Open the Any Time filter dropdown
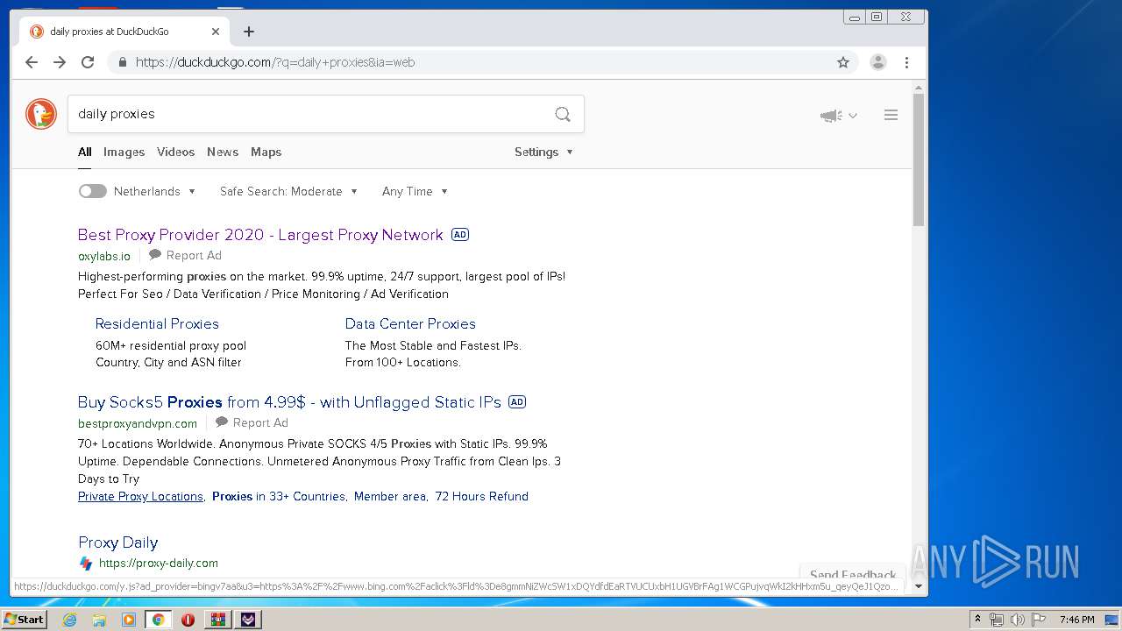The image size is (1122, 631). point(415,191)
